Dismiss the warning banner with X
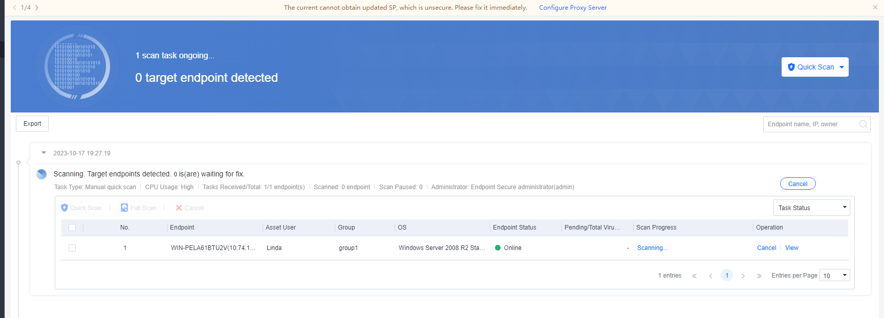Image resolution: width=884 pixels, height=318 pixels. coord(875,7)
